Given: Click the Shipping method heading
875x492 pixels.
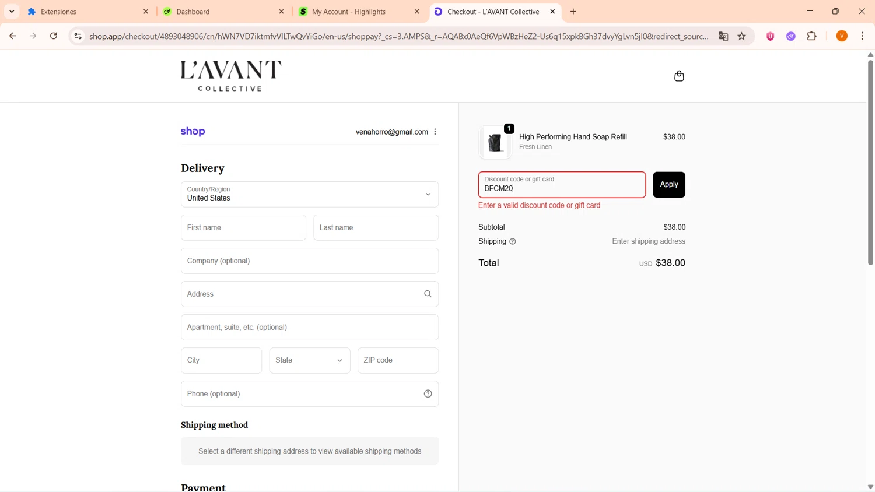Looking at the screenshot, I should coord(214,425).
